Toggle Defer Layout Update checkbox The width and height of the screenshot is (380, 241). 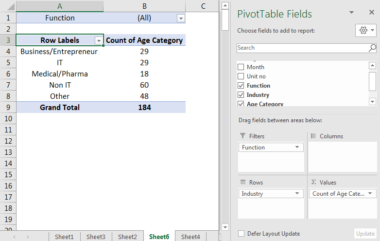tap(241, 234)
